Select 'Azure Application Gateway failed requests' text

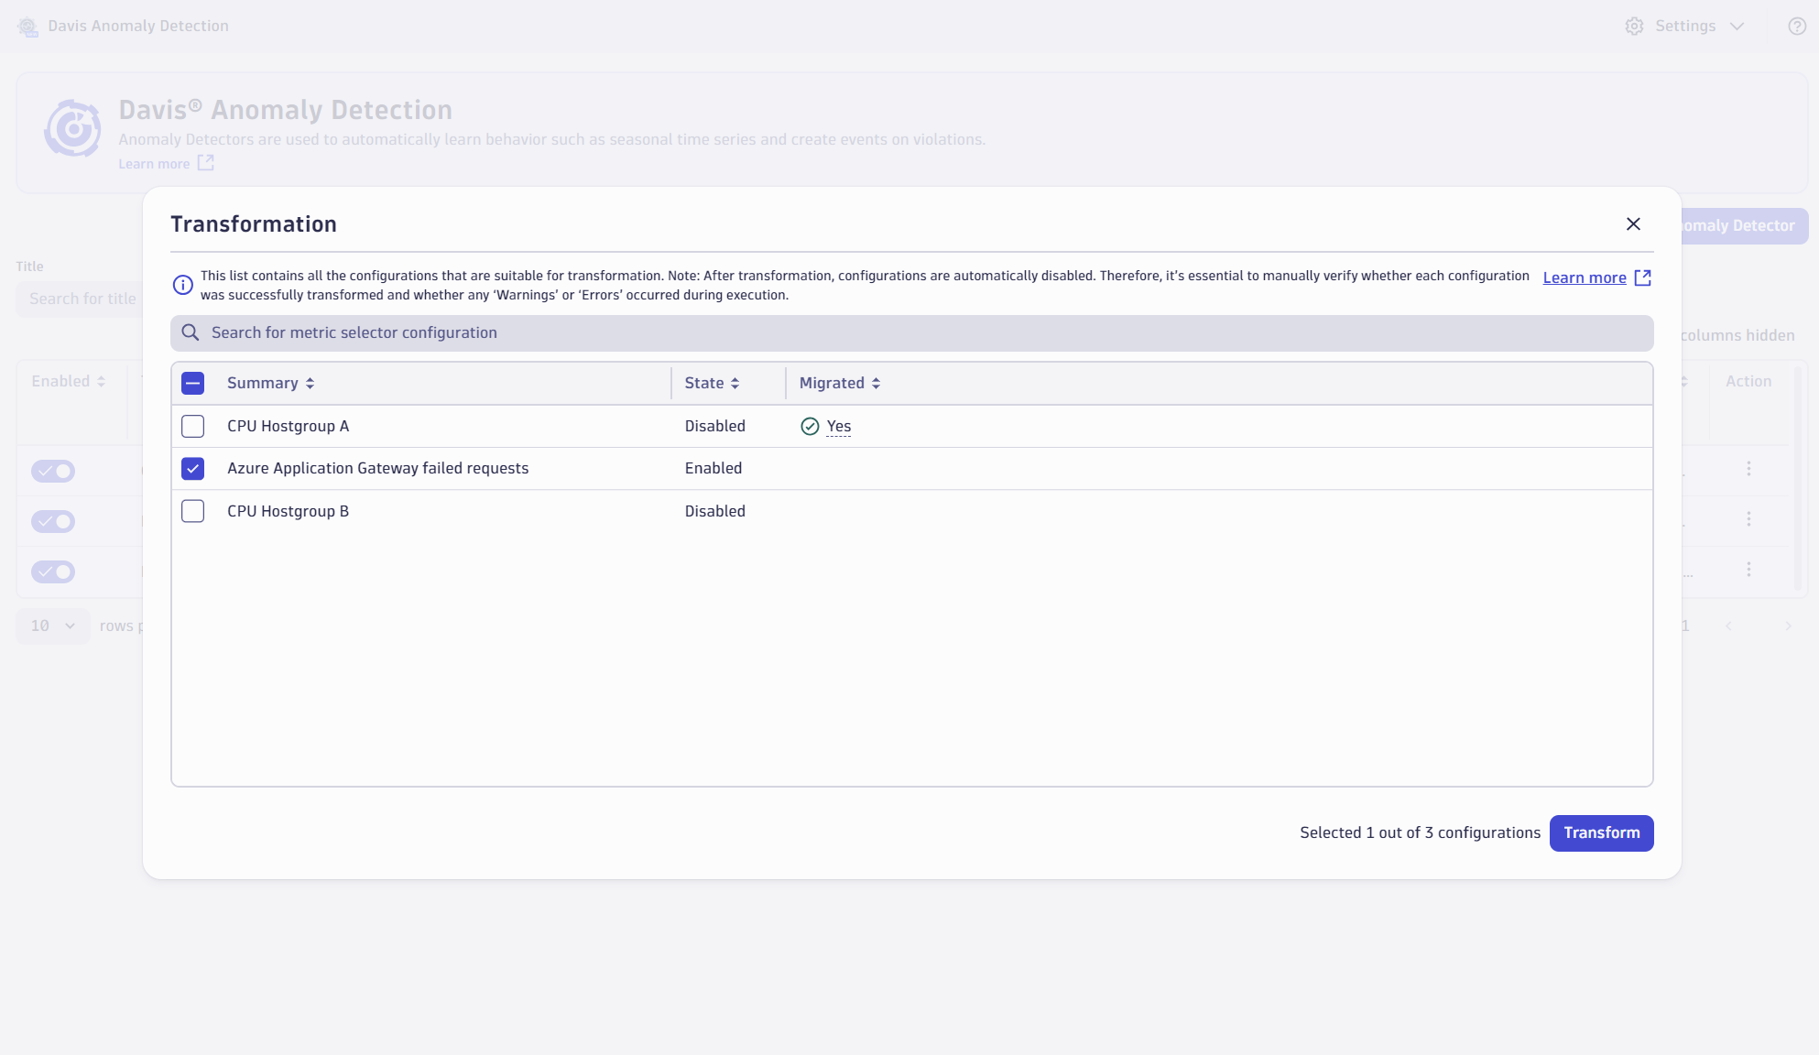377,469
